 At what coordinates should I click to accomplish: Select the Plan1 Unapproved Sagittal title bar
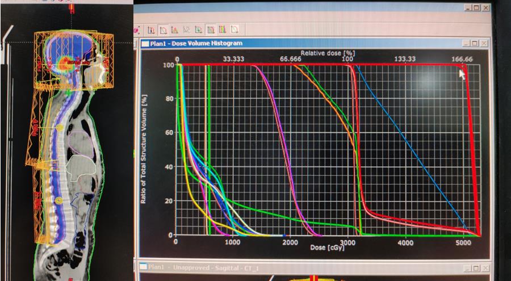(284, 268)
